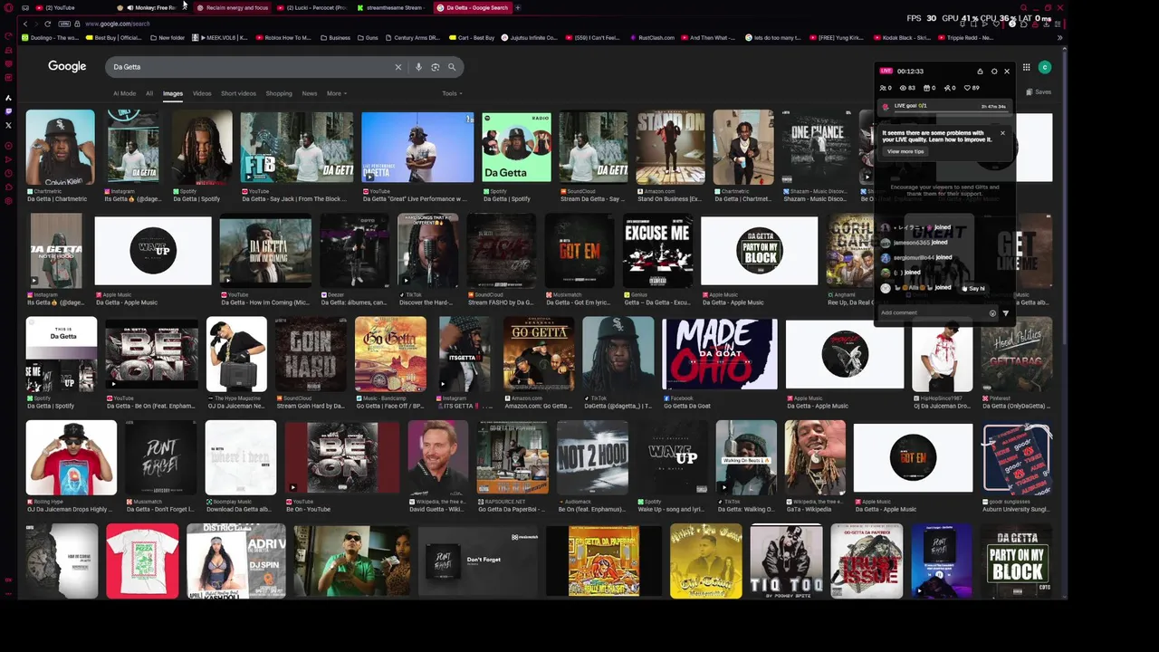Screen dimensions: 1159x652
Task: Open the NOT 2 HOOD album image
Action: pyautogui.click(x=592, y=457)
